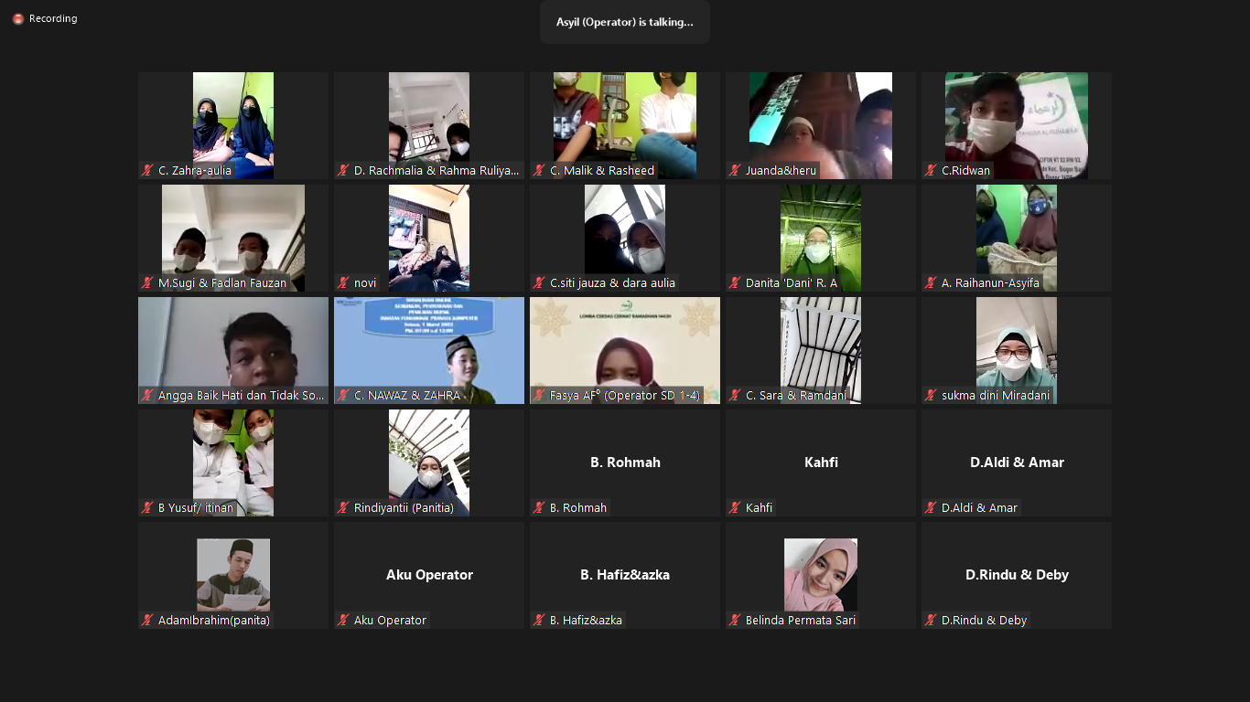Click muted mic icon next to Danita 'Dani' R. A

pos(735,283)
